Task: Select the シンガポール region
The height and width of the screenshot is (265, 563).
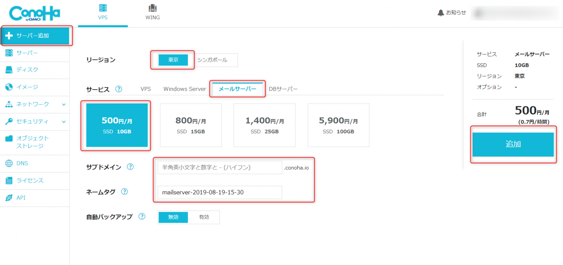Action: click(x=212, y=60)
